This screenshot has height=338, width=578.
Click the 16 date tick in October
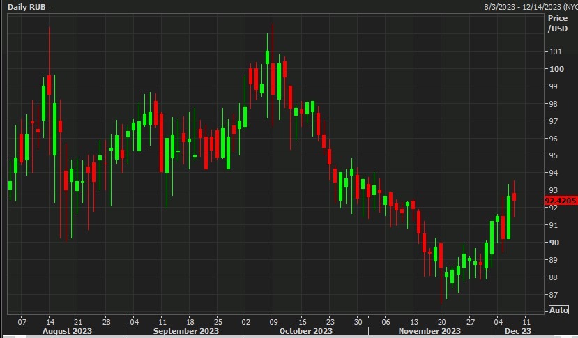[x=301, y=322]
